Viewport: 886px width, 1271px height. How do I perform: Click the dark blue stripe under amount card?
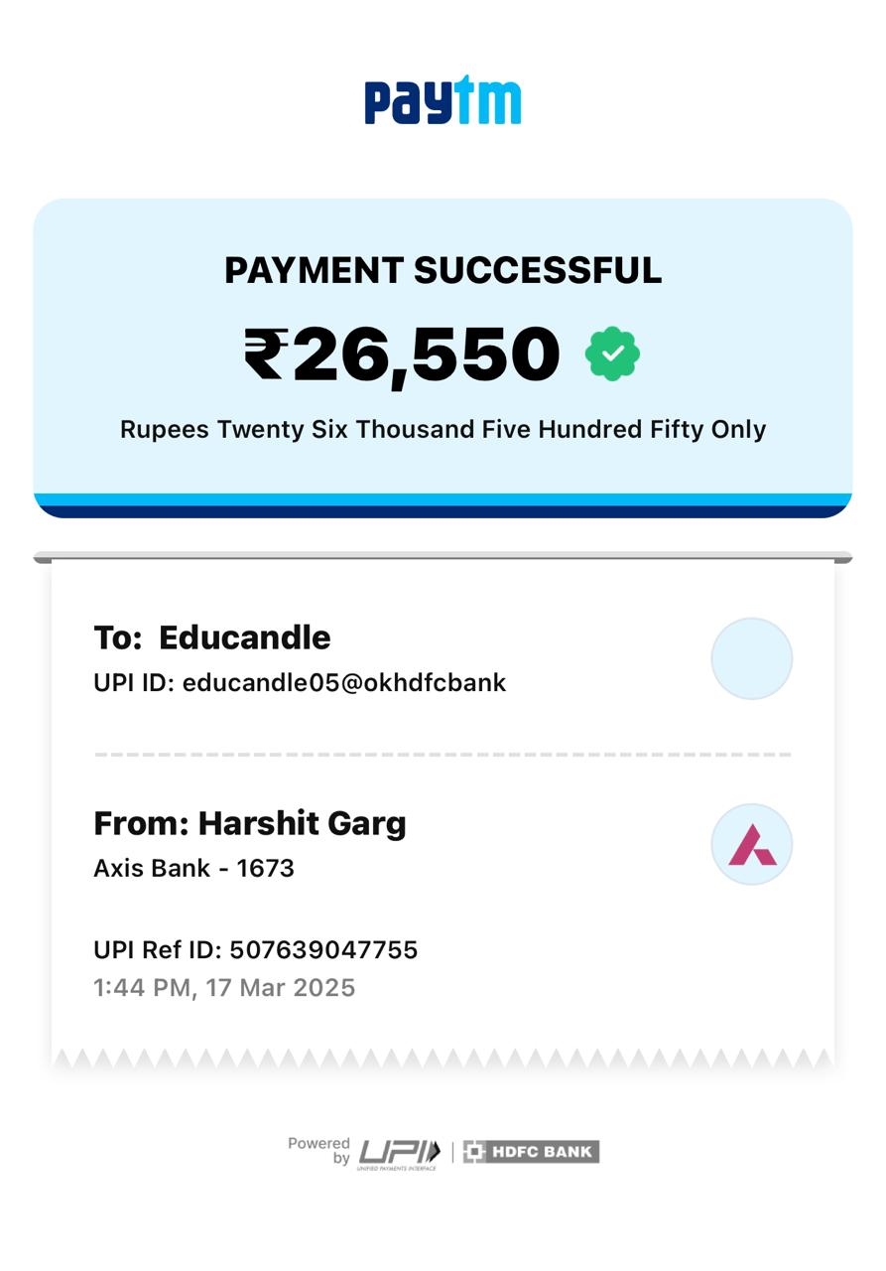[x=443, y=511]
